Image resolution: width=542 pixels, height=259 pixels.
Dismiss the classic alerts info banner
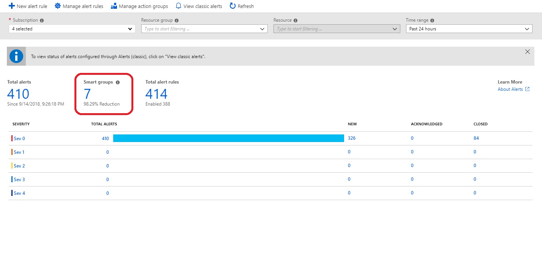(x=527, y=52)
